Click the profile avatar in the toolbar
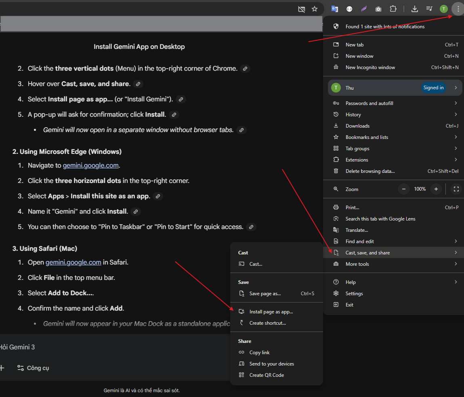Image resolution: width=464 pixels, height=397 pixels. (x=444, y=9)
